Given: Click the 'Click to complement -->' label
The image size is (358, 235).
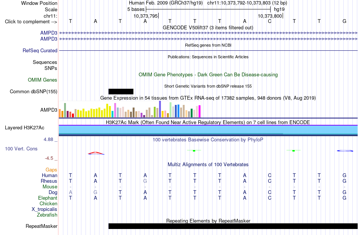Looking at the screenshot, I should (x=31, y=22).
